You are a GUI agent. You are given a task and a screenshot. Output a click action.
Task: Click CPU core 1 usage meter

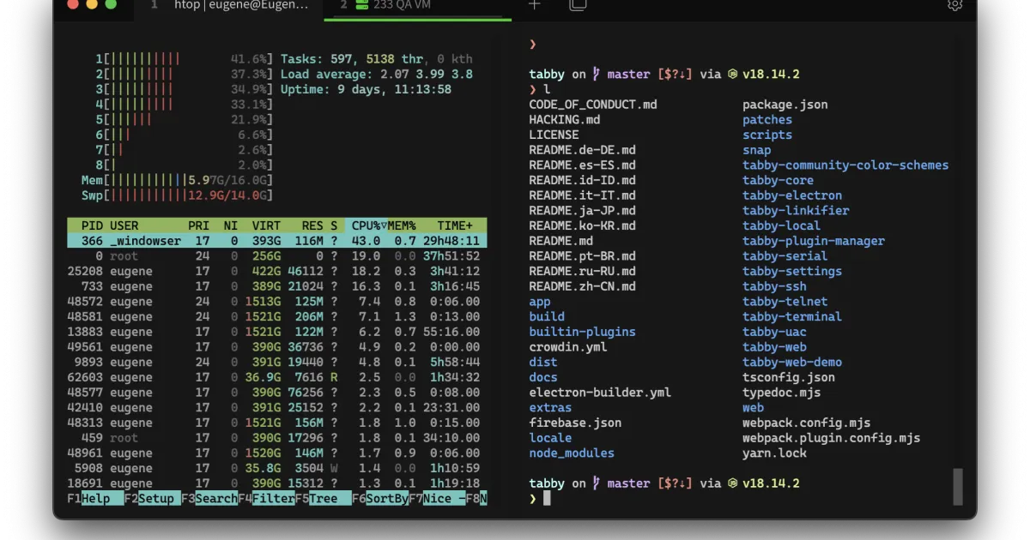point(185,59)
